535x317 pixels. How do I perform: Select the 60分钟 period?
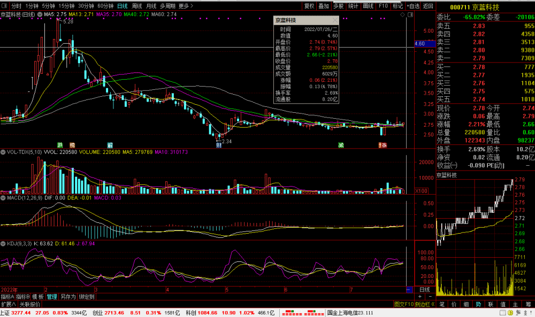pos(105,6)
